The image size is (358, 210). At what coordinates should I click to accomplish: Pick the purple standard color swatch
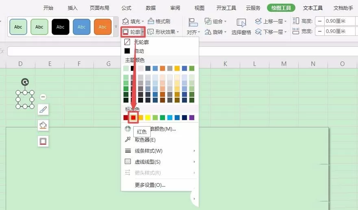click(x=192, y=118)
